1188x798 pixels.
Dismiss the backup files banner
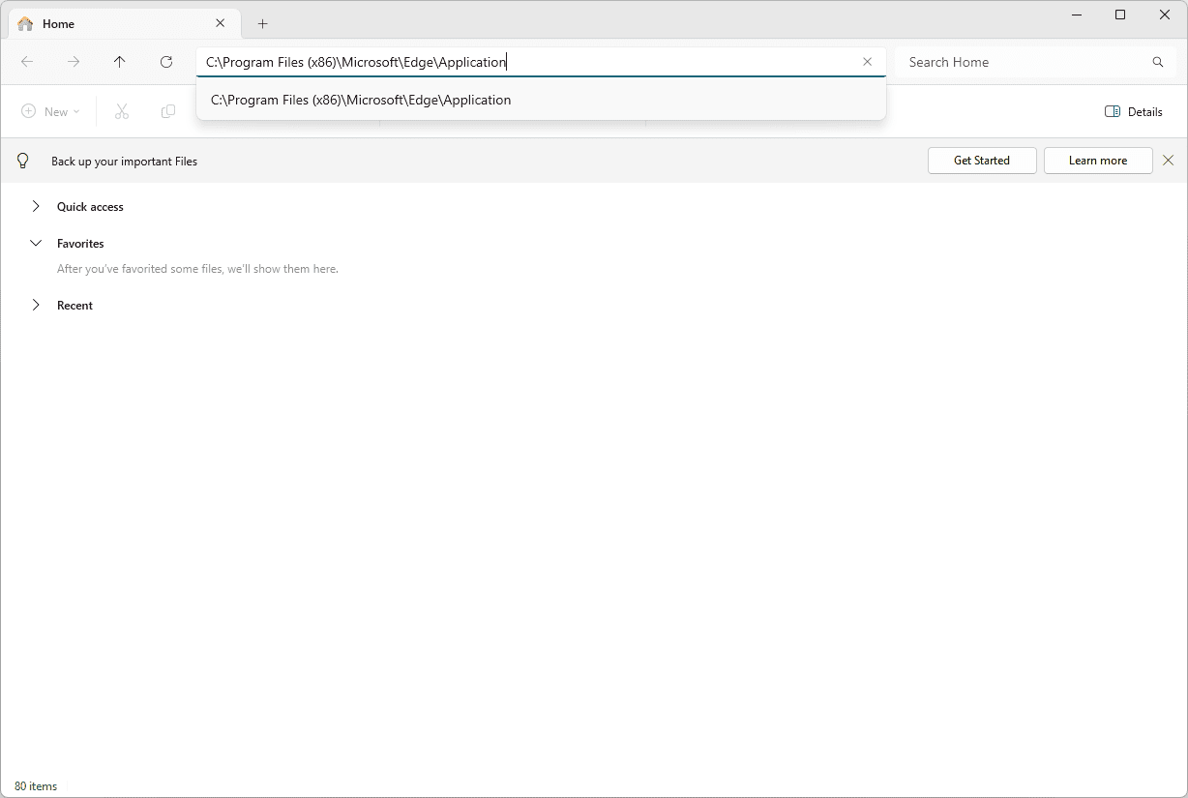pos(1168,161)
